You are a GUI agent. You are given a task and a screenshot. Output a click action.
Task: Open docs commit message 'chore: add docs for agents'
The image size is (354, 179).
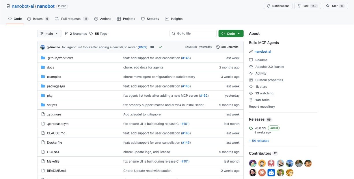pyautogui.click(x=143, y=67)
